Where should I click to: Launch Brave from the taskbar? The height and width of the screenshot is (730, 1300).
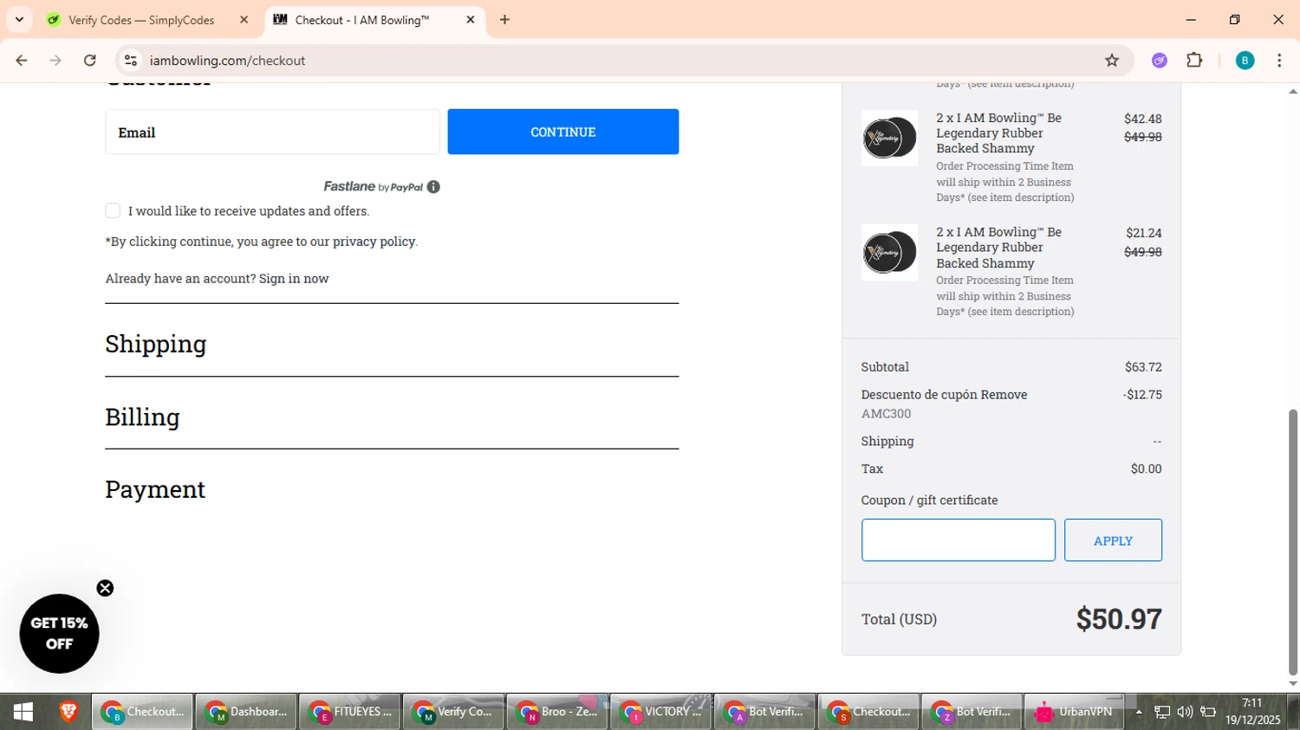(68, 712)
